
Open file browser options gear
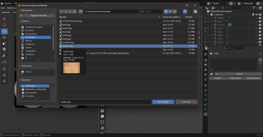(195, 12)
